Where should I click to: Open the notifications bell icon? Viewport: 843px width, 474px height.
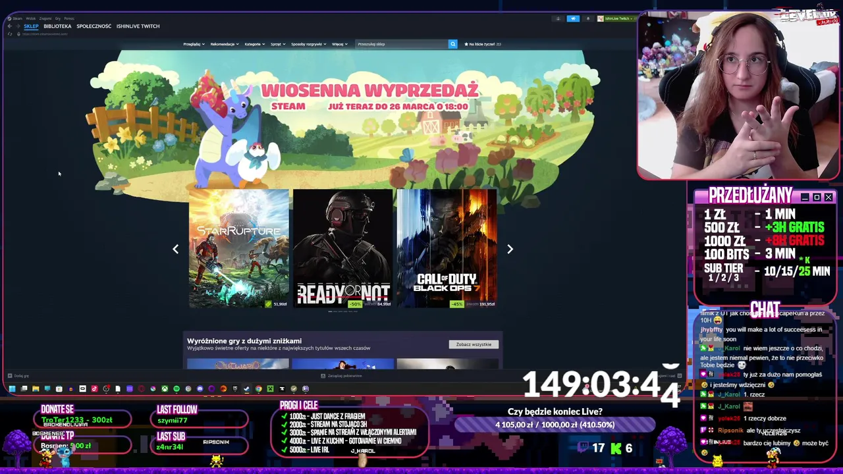tap(588, 18)
